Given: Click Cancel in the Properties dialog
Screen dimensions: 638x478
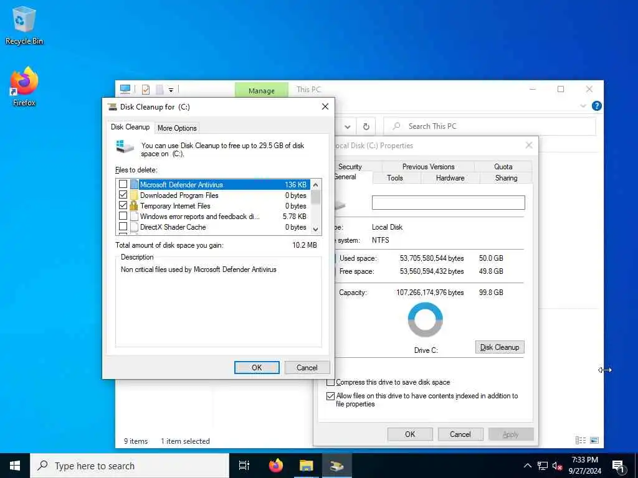Looking at the screenshot, I should tap(460, 434).
